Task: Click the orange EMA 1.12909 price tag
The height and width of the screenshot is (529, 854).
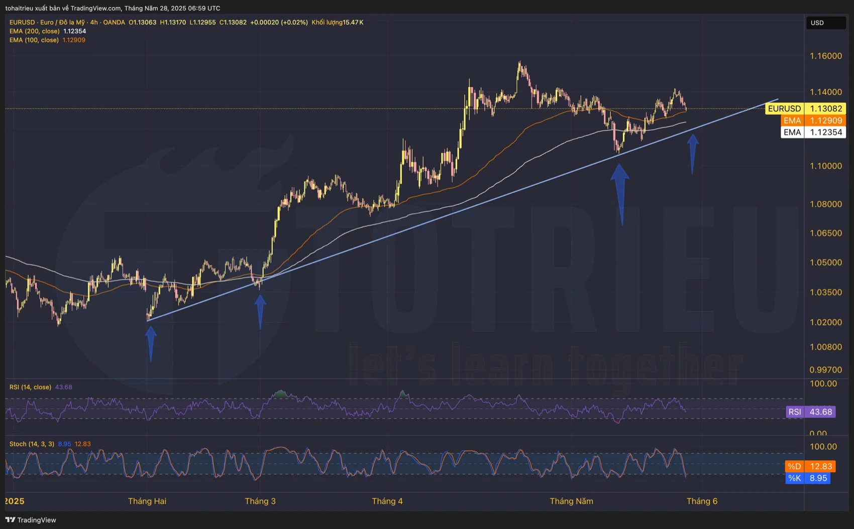Action: click(x=813, y=120)
